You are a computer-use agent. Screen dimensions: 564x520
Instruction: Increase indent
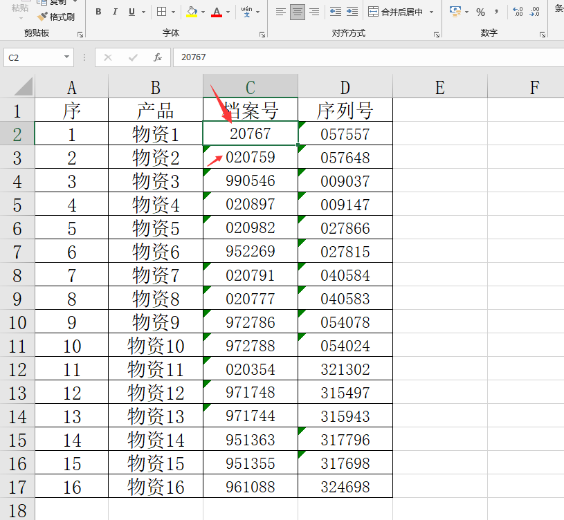(352, 12)
